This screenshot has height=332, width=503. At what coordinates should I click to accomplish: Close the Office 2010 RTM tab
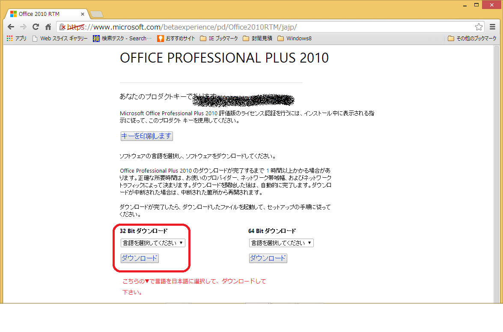coord(83,14)
